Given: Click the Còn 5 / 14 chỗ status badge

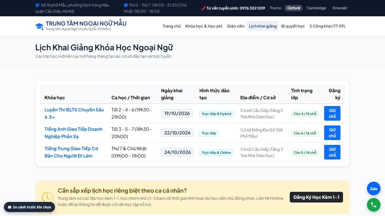Looking at the screenshot, I should click(x=305, y=153).
